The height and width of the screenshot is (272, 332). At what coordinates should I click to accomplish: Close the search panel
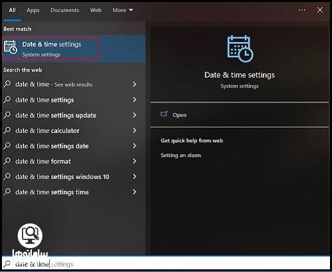point(320,10)
